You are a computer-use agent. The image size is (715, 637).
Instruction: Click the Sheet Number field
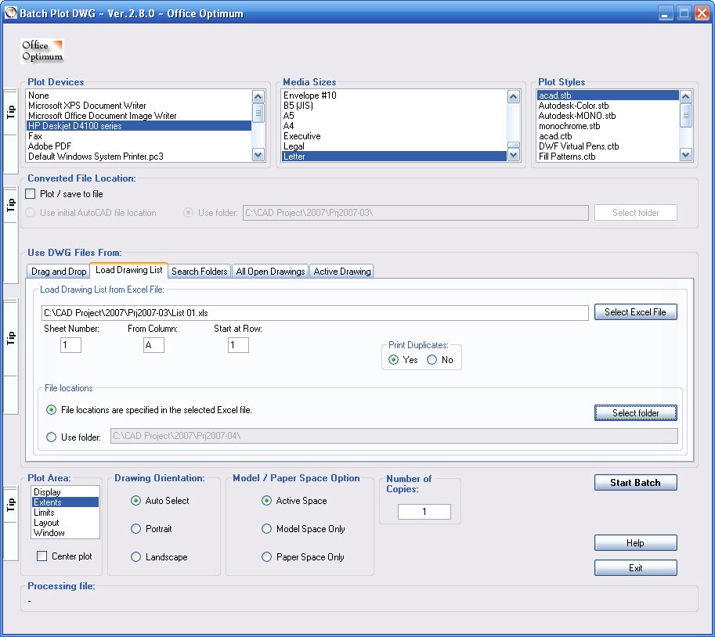(70, 345)
